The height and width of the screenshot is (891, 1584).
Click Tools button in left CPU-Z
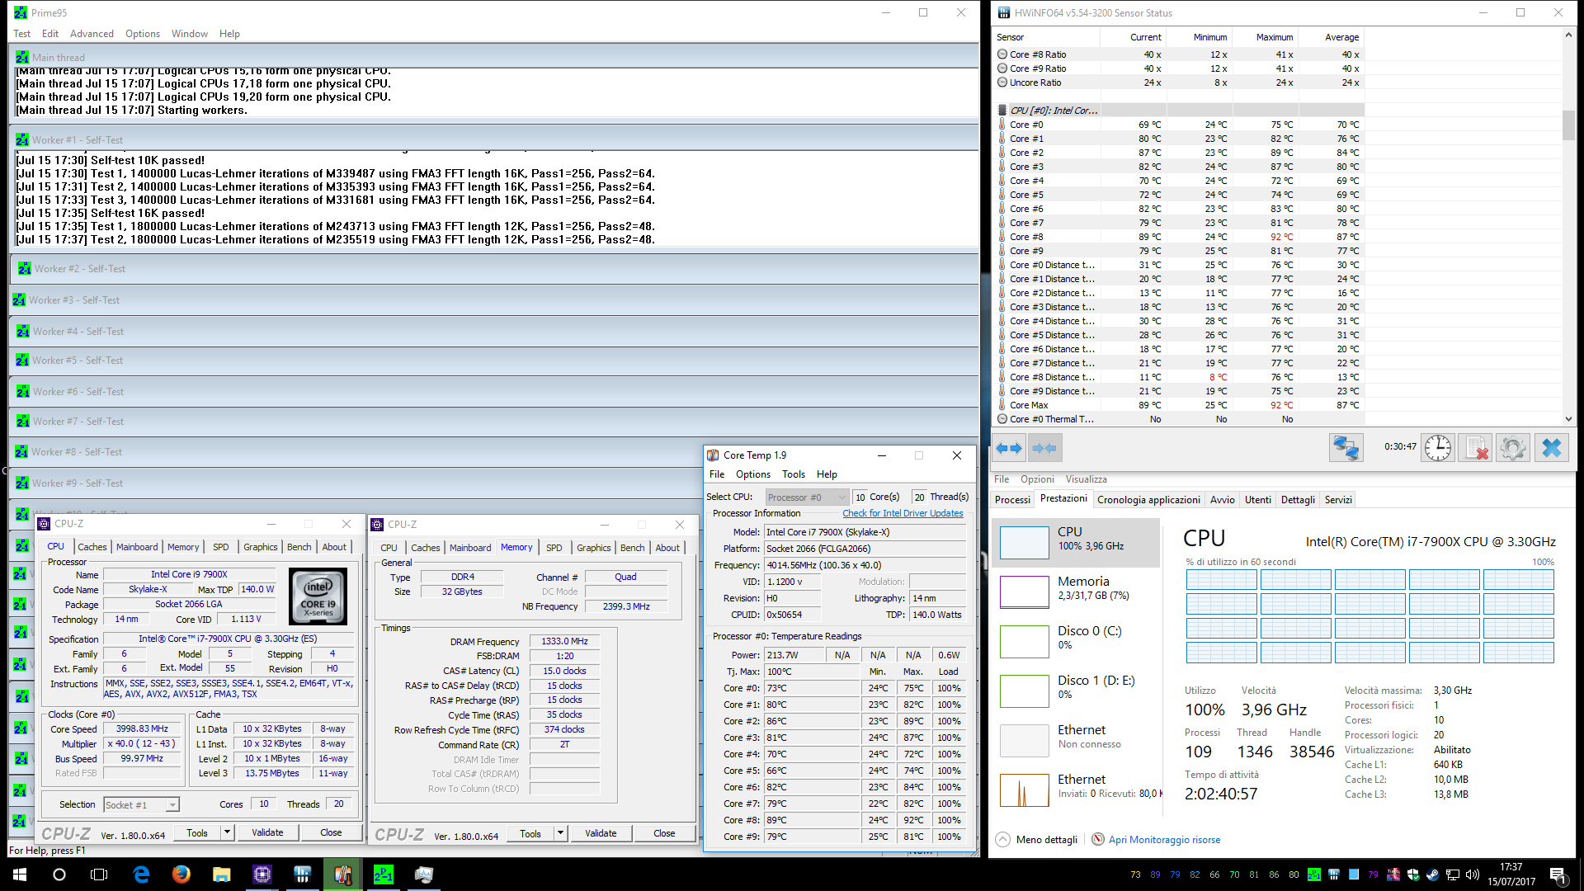click(x=197, y=832)
